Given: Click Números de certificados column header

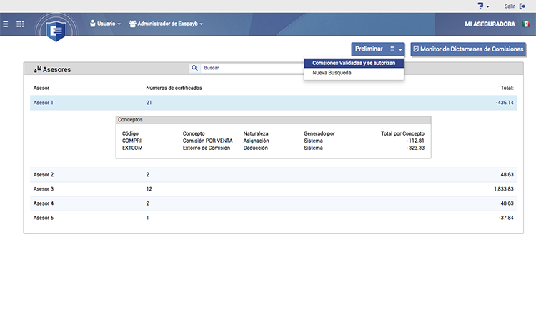Looking at the screenshot, I should (174, 88).
